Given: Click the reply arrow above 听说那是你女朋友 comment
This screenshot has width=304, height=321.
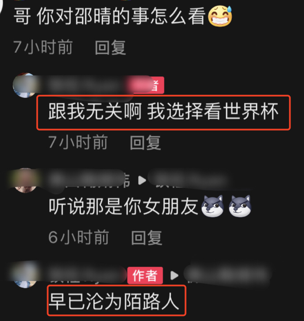Looking at the screenshot, I should tap(142, 180).
